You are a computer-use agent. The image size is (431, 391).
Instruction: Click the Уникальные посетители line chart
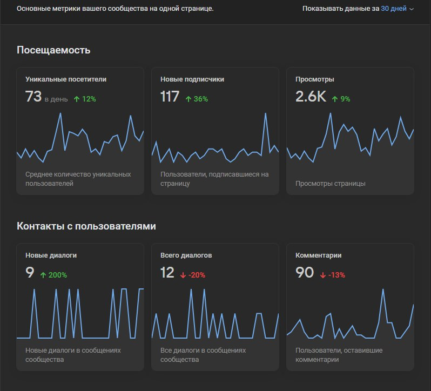[x=80, y=138]
